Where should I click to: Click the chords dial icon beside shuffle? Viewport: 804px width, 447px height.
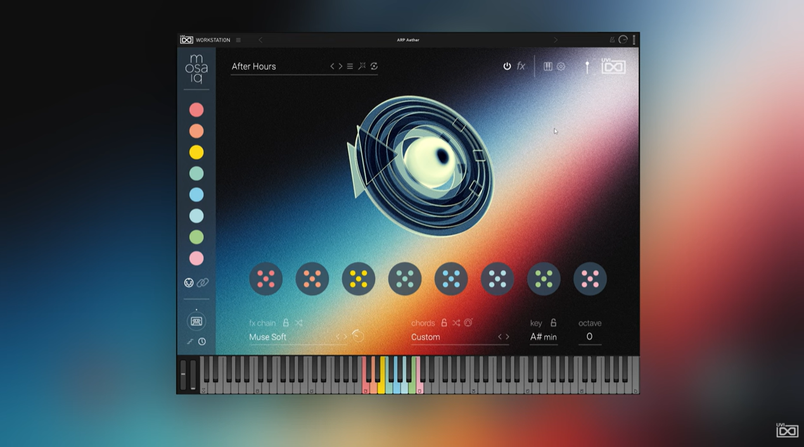468,323
